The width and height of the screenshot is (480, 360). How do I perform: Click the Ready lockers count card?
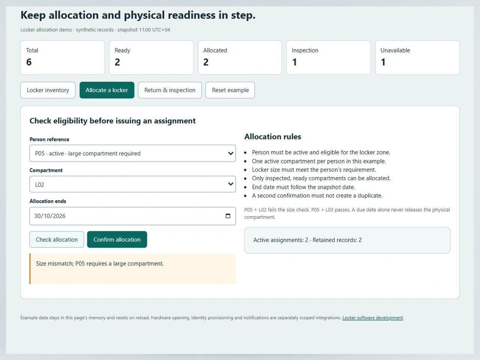(x=151, y=58)
